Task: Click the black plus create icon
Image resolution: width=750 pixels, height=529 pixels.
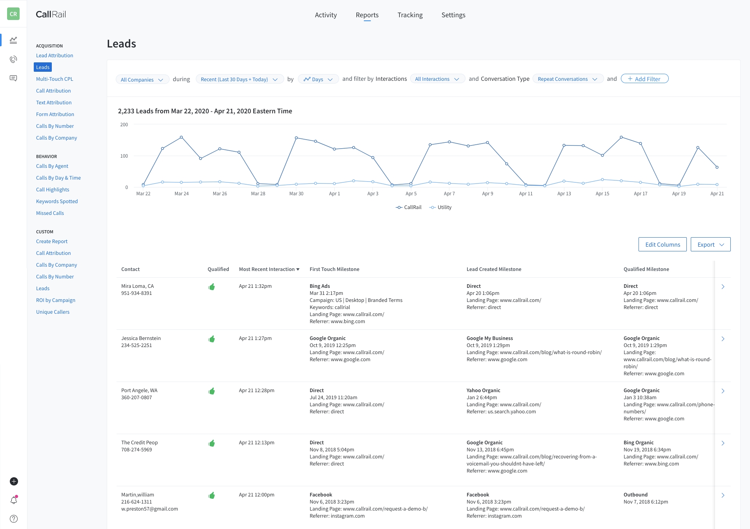Action: [14, 481]
